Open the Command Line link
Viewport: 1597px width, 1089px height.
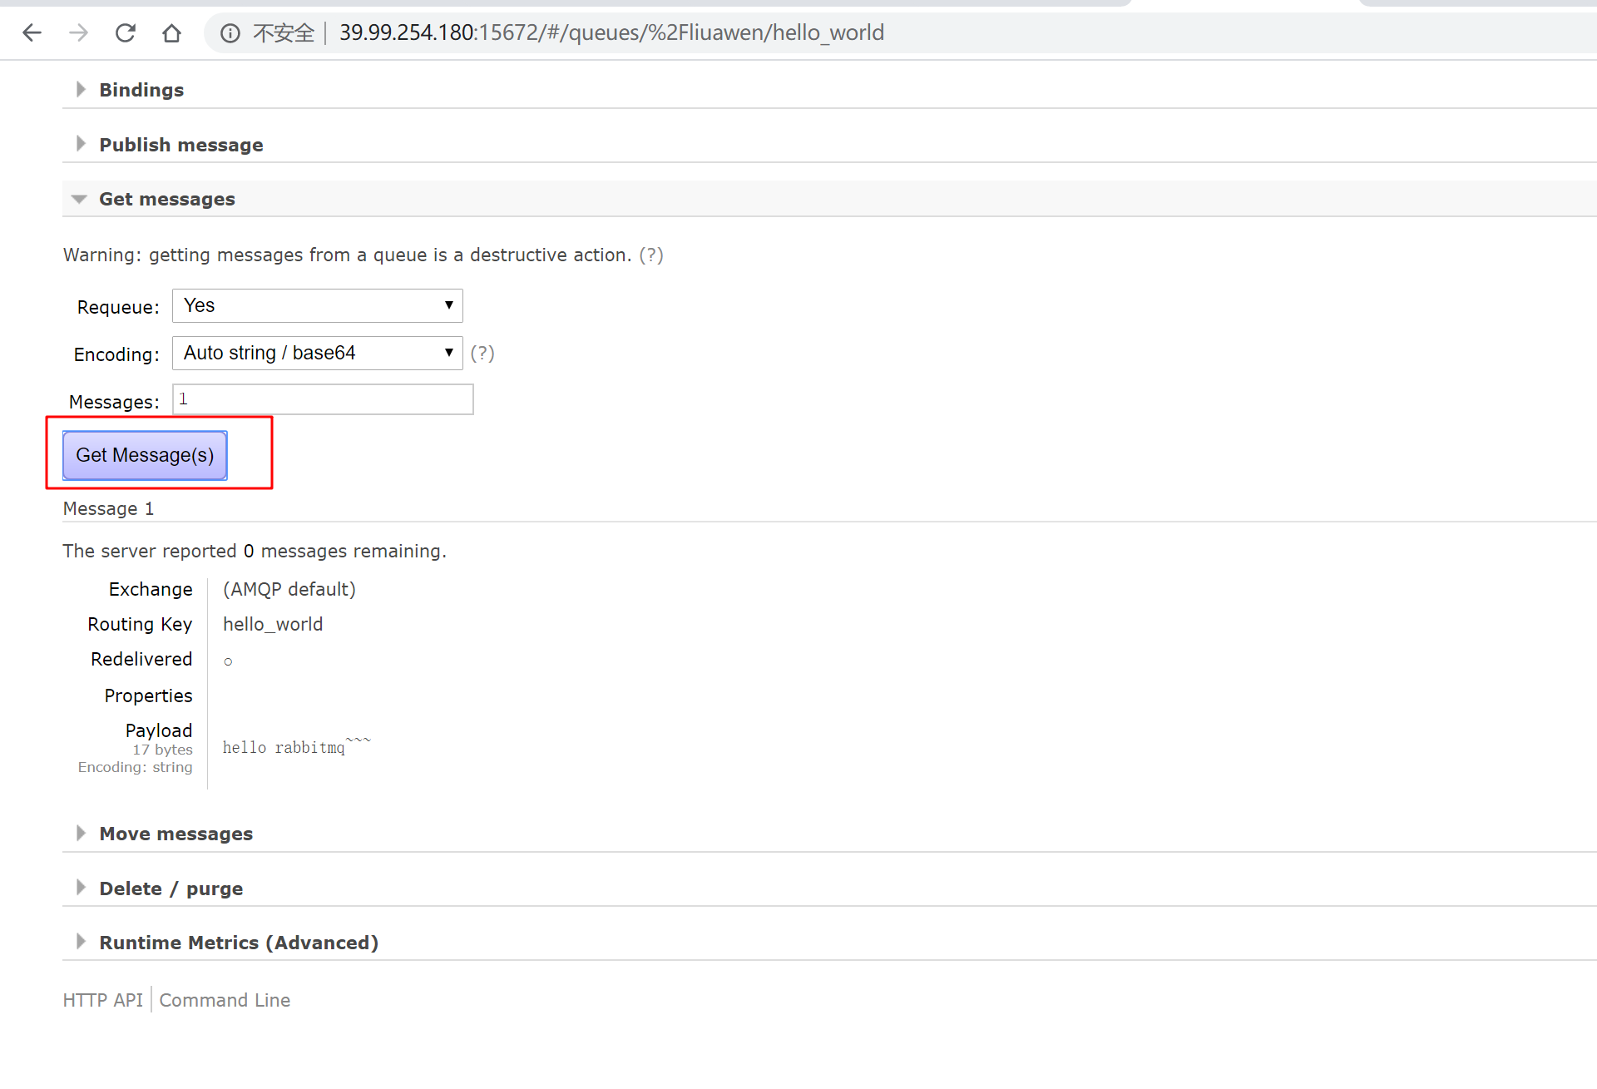coord(225,1000)
